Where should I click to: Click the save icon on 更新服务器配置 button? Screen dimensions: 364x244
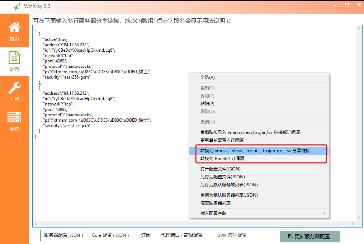[290, 236]
